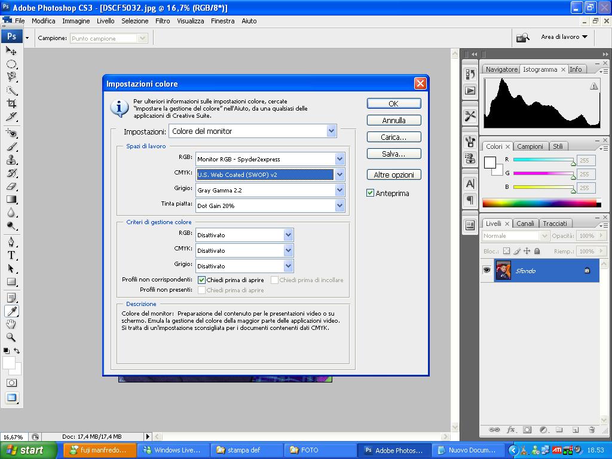Viewport: 612px width, 459px height.
Task: Click the Salva... button
Action: point(394,154)
